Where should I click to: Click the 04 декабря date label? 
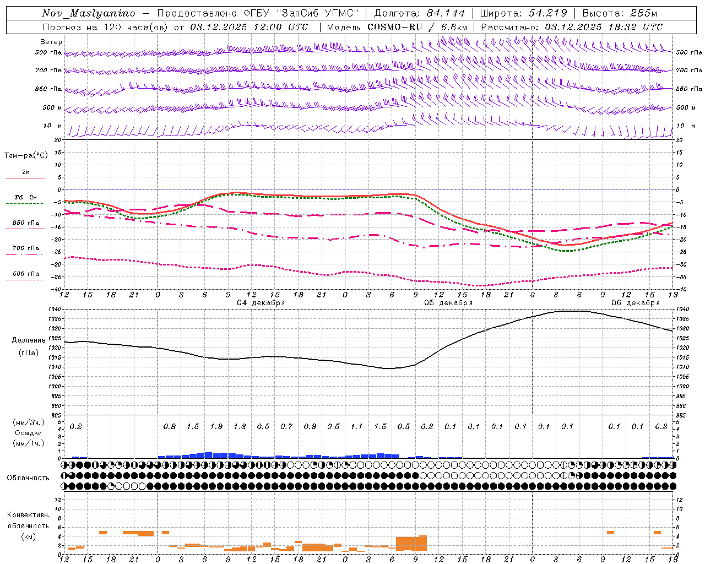261,303
